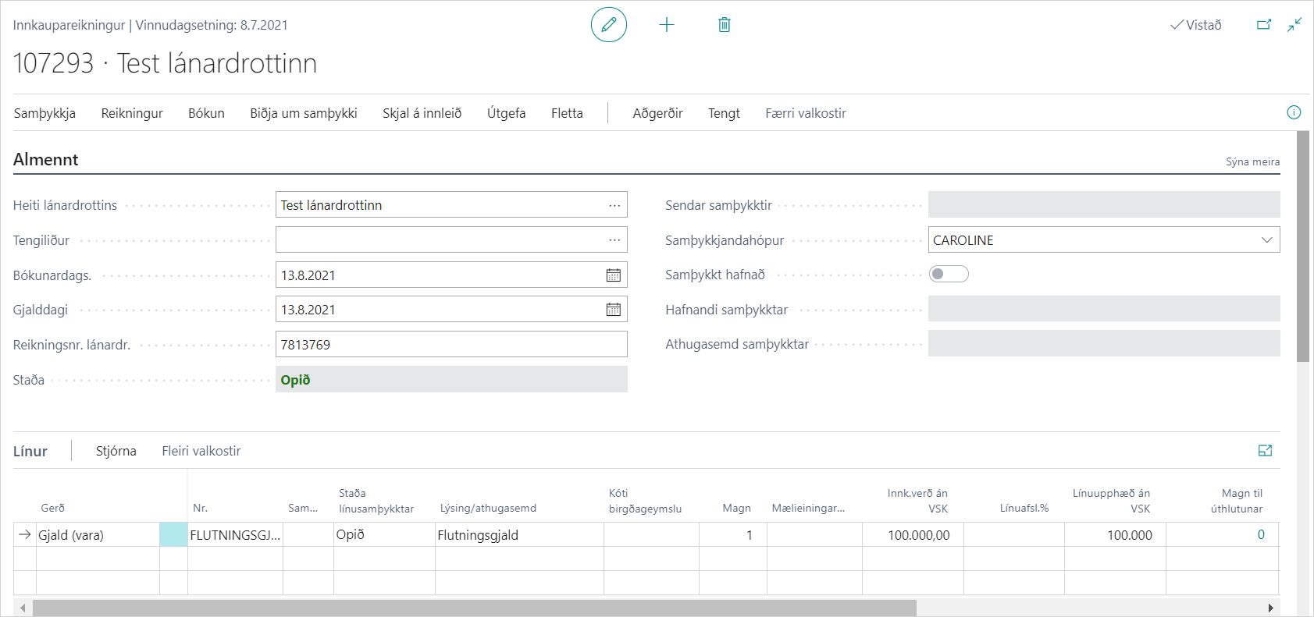
Task: Click the Sýna meira link
Action: click(1252, 162)
